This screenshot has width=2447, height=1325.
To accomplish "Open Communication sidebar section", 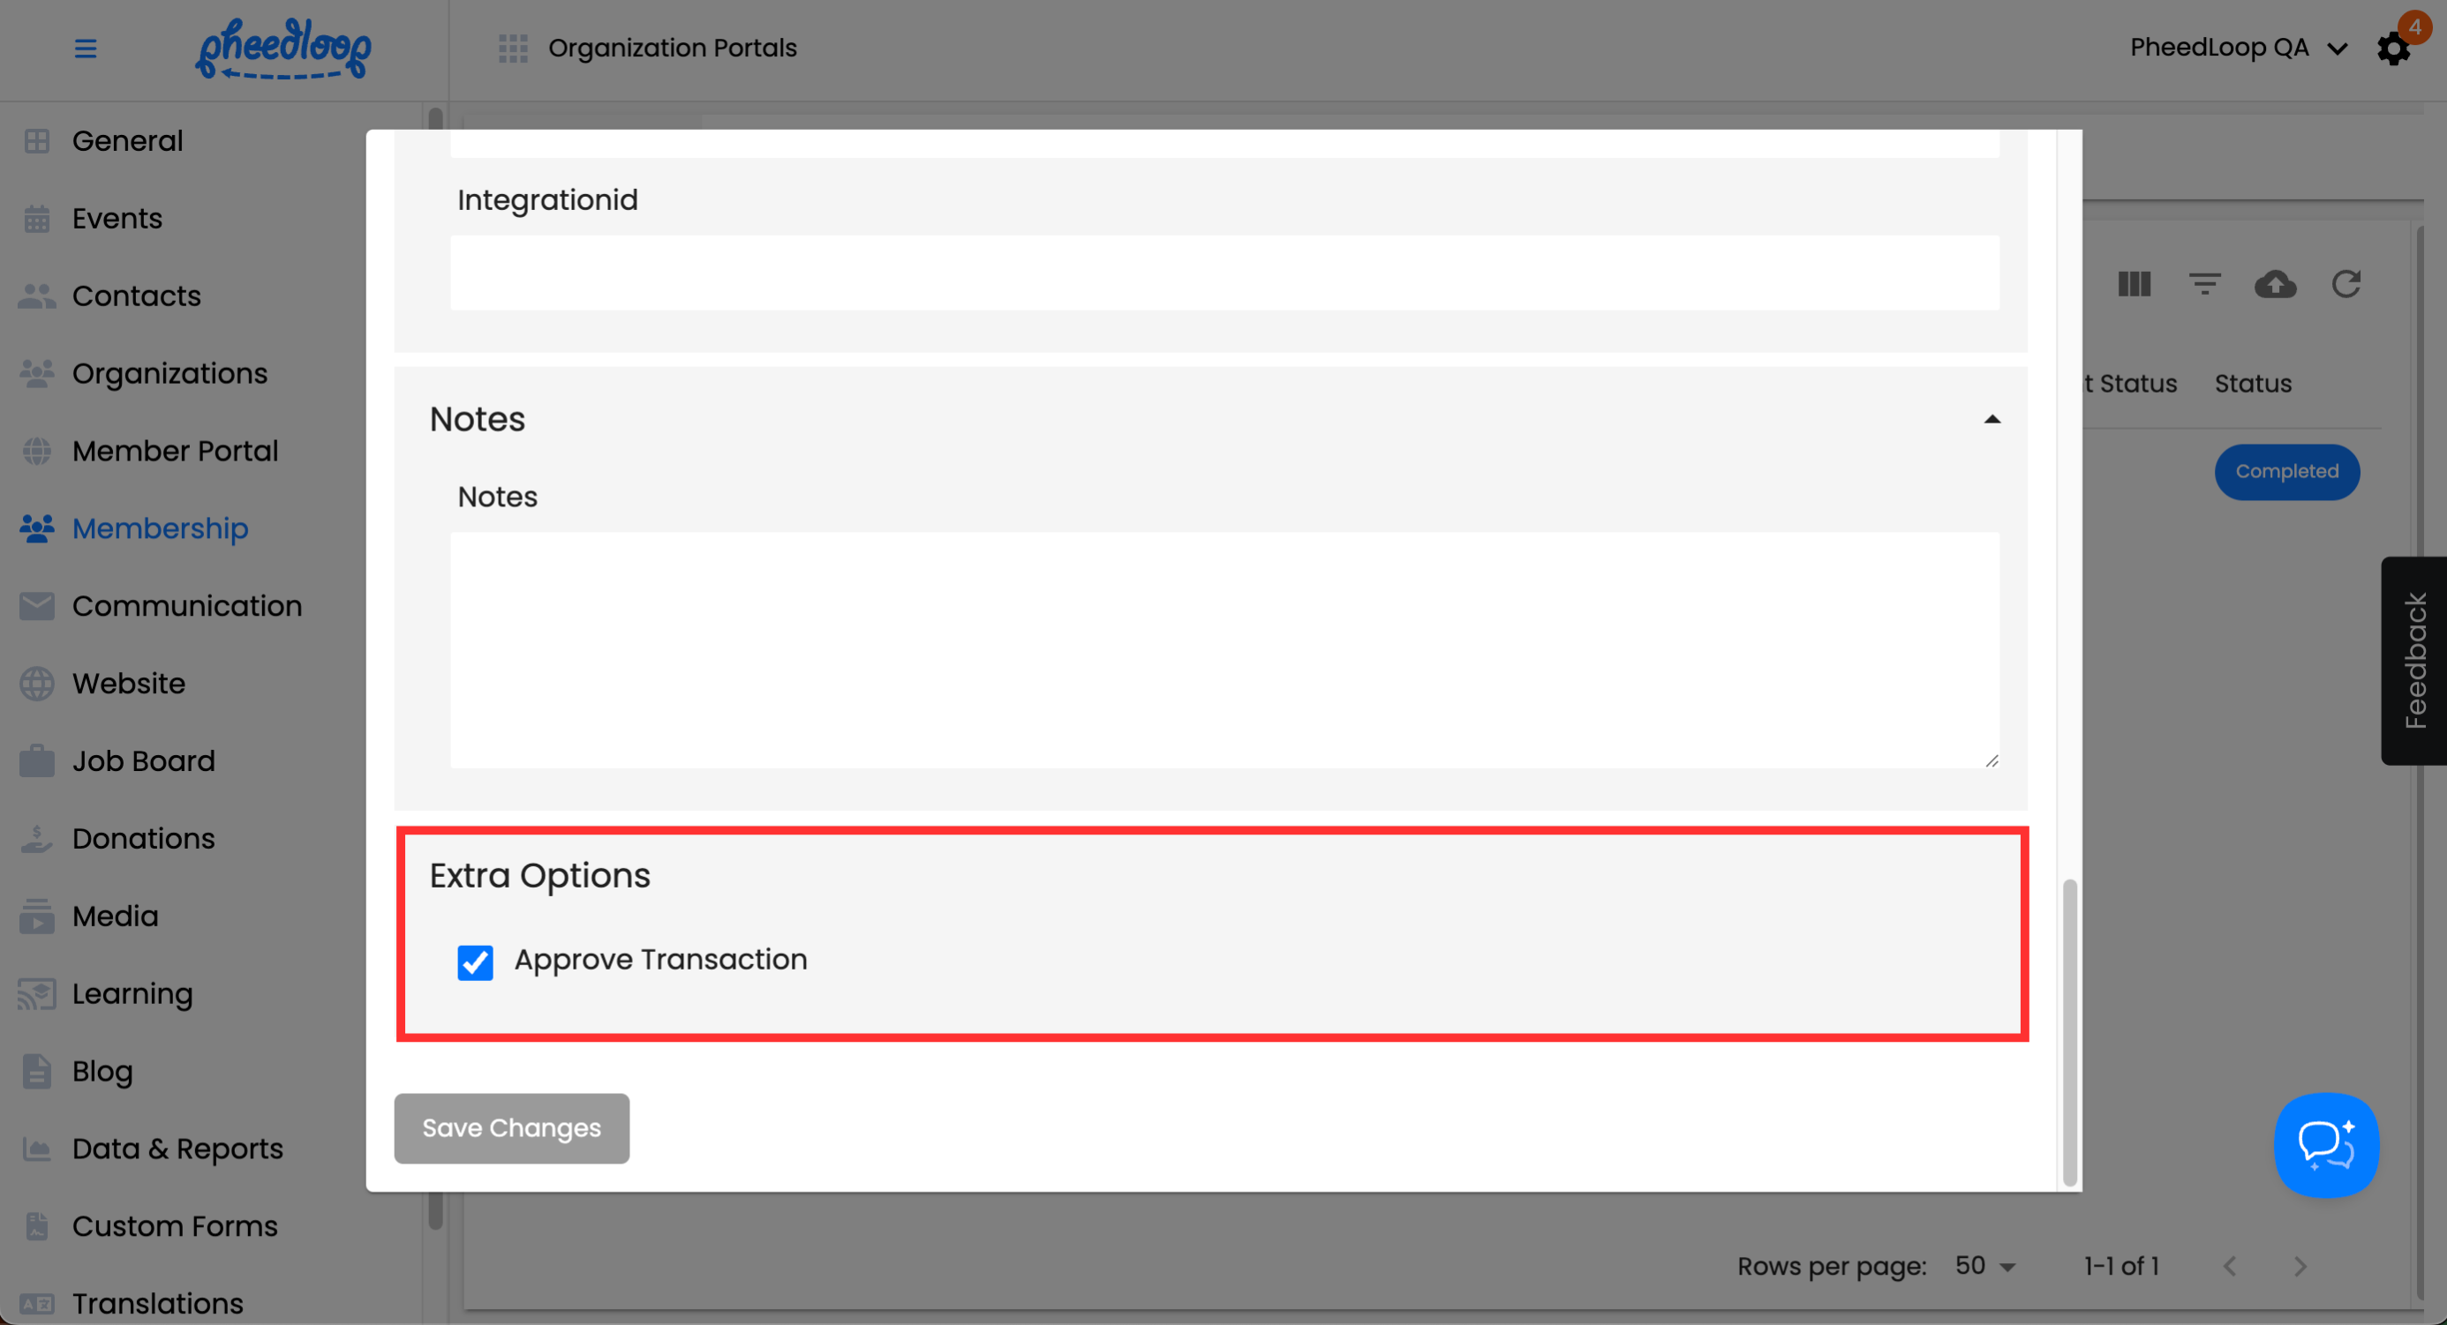I will (x=186, y=605).
